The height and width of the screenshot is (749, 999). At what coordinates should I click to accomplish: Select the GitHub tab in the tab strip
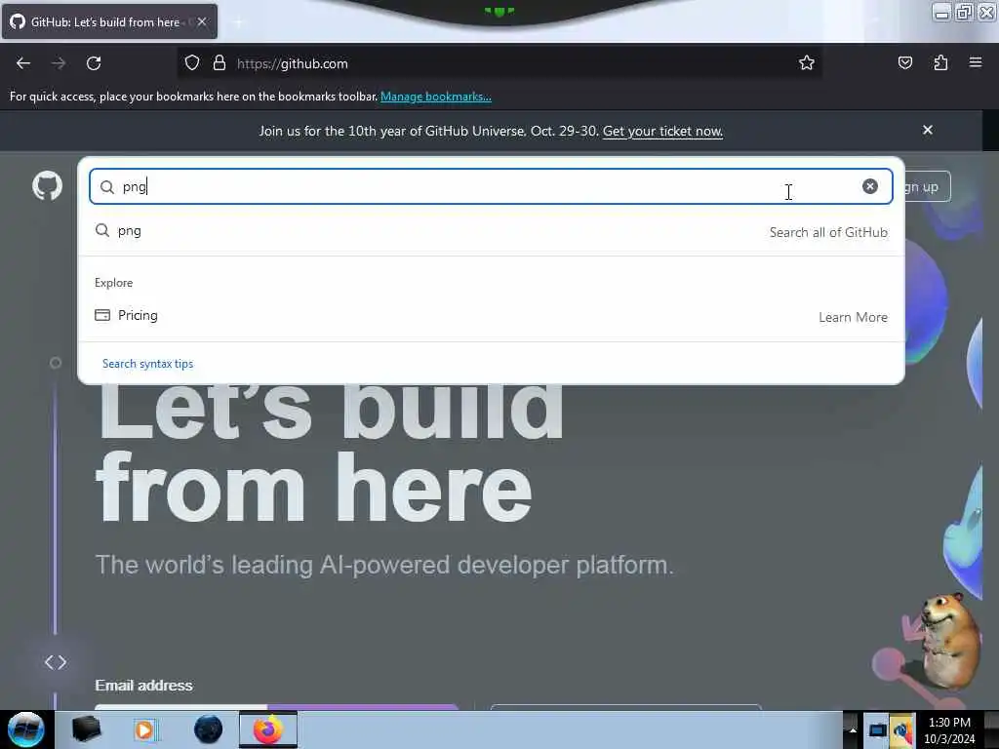[109, 21]
